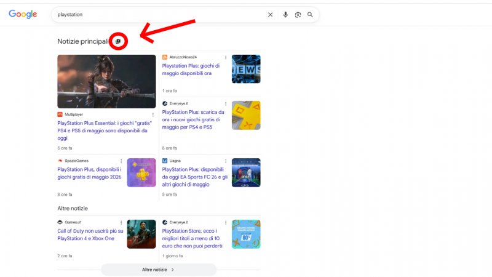Click the SpazioGames source icon
The image size is (492, 277).
pyautogui.click(x=60, y=161)
